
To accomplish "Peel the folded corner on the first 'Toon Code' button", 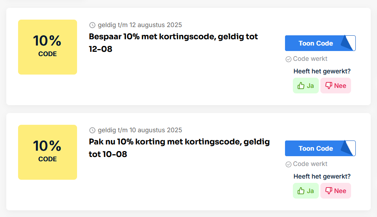I will (348, 43).
